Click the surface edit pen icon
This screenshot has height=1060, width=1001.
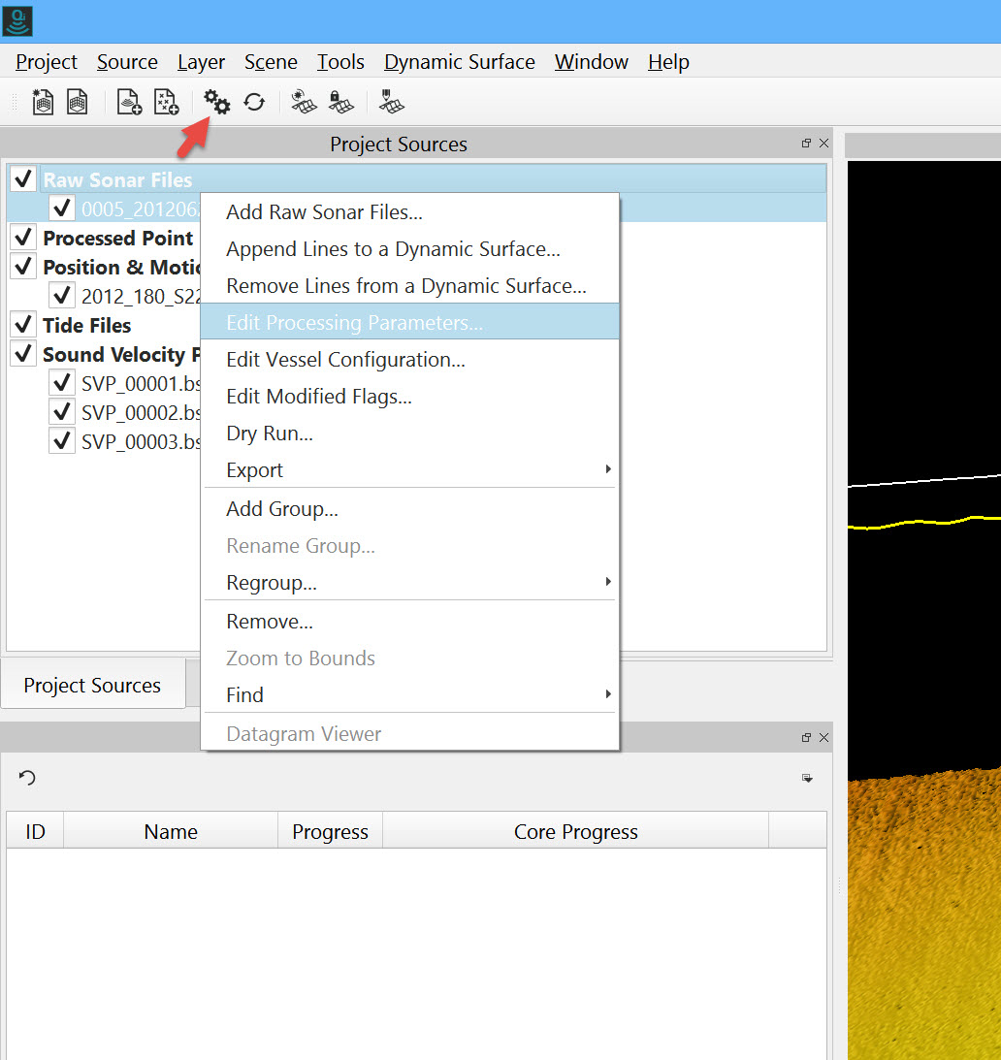[392, 102]
